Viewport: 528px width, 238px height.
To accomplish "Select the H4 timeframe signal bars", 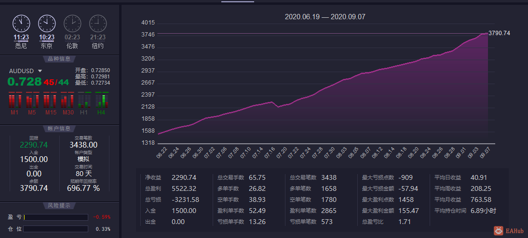I will tap(102, 100).
